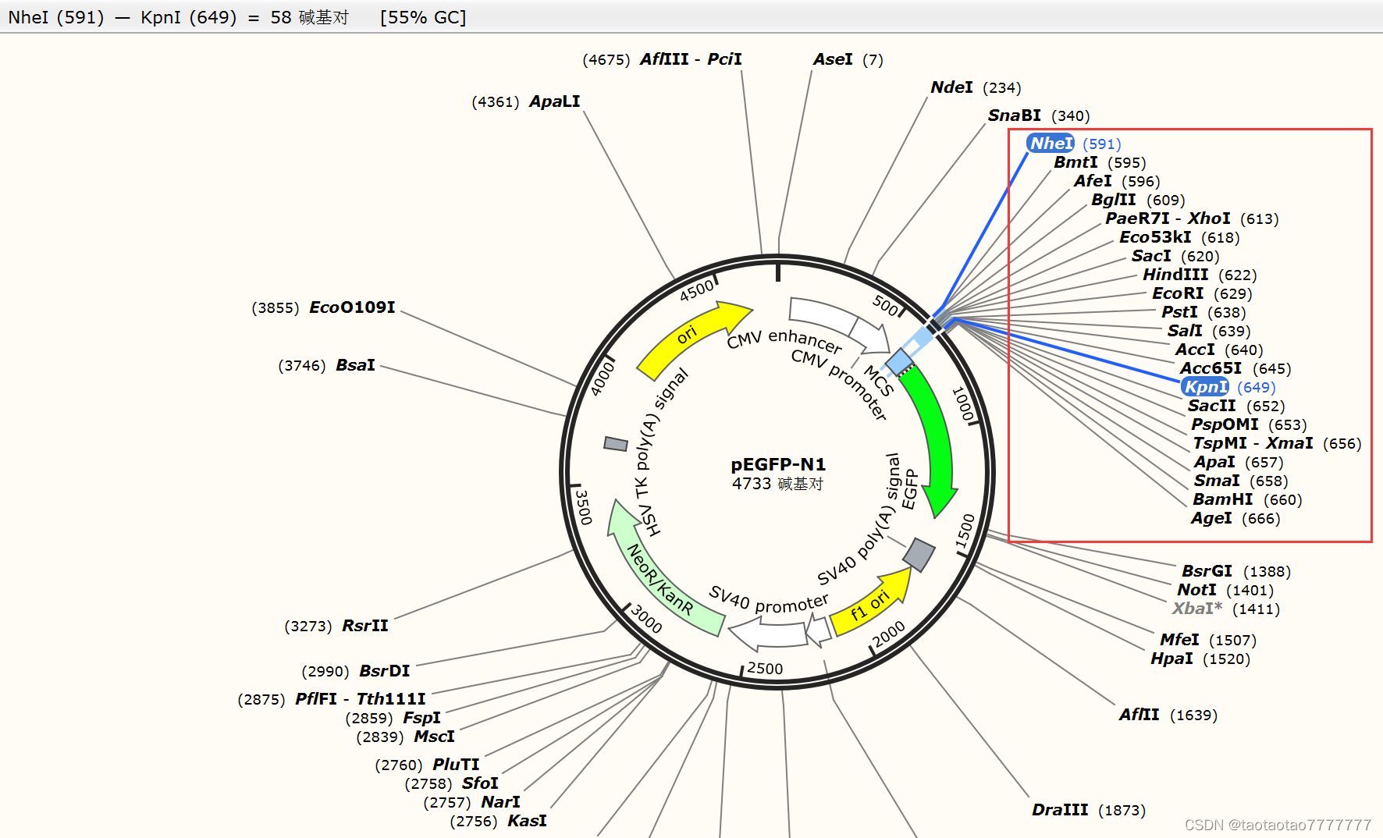Image resolution: width=1383 pixels, height=838 pixels.
Task: Select EcoRI (629) restriction site
Action: click(1202, 293)
